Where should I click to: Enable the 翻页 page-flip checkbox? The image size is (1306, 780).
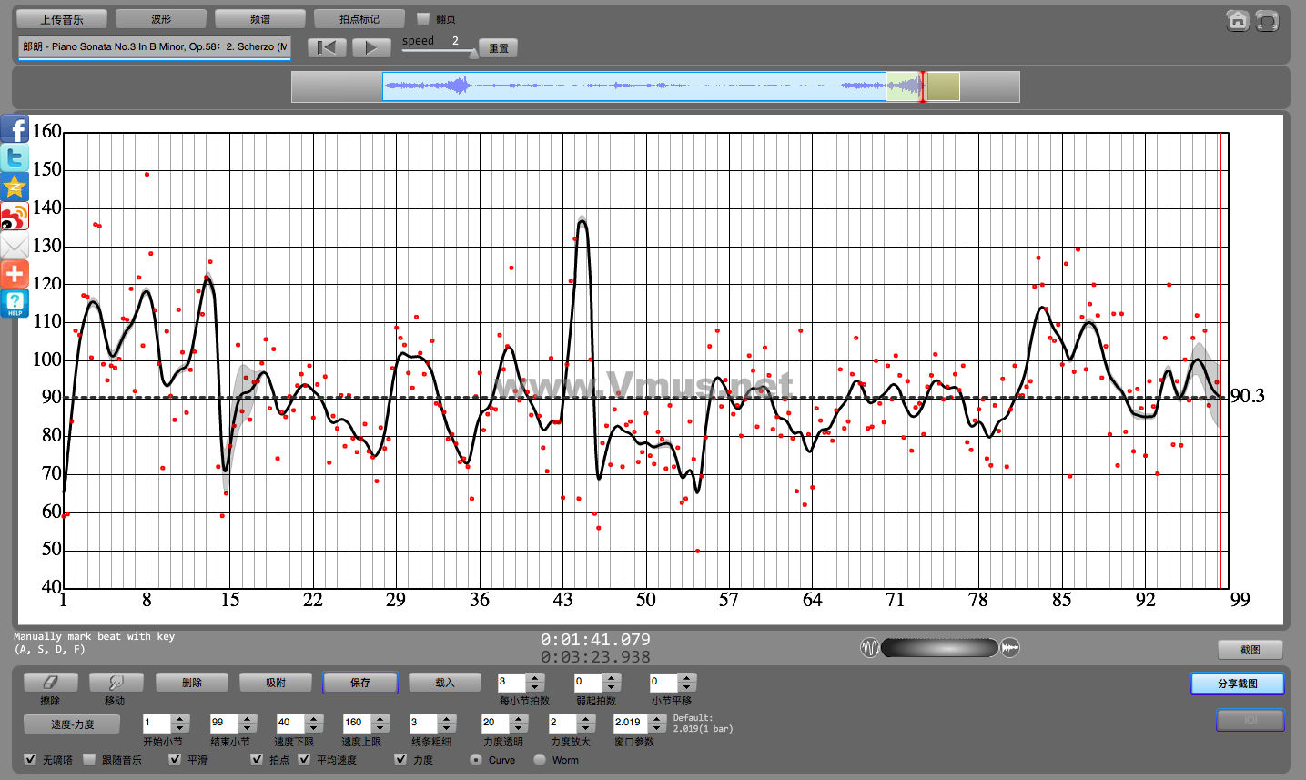click(x=423, y=18)
